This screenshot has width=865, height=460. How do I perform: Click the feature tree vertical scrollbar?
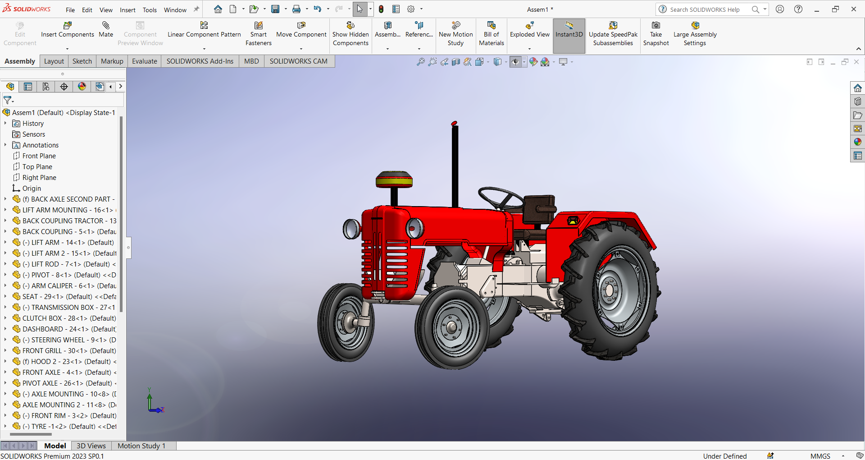click(x=121, y=214)
